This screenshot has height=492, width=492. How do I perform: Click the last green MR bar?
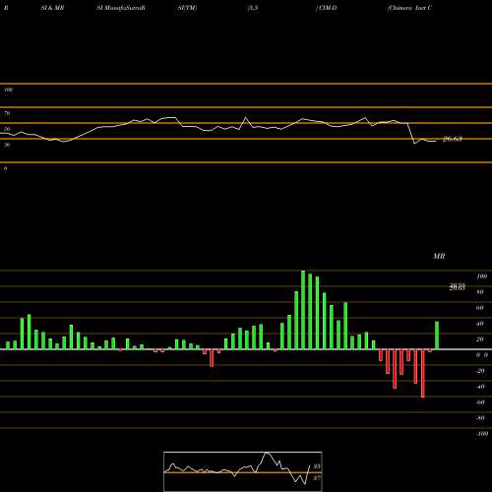[437, 336]
